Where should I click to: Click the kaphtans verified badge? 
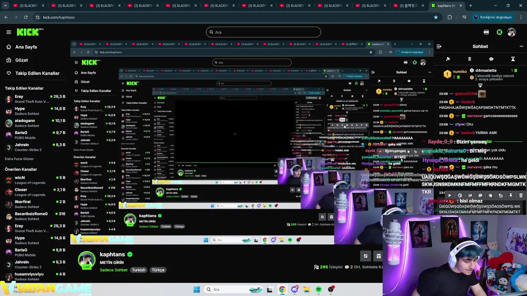(130, 254)
